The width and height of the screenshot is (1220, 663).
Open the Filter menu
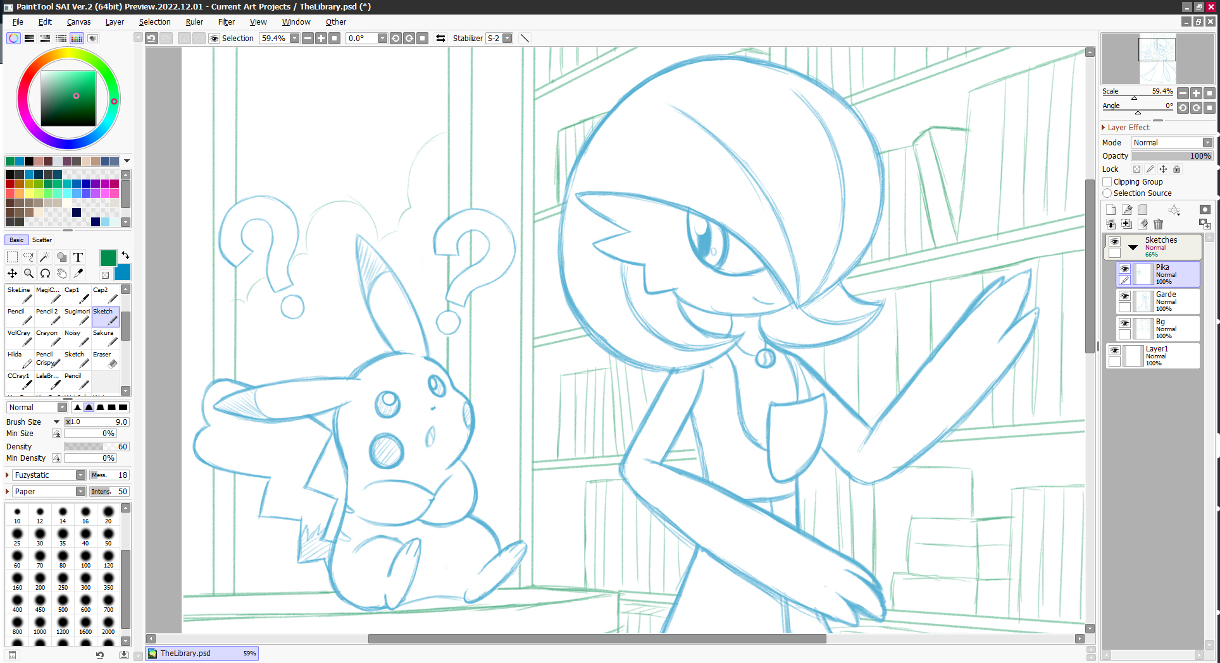pos(226,21)
